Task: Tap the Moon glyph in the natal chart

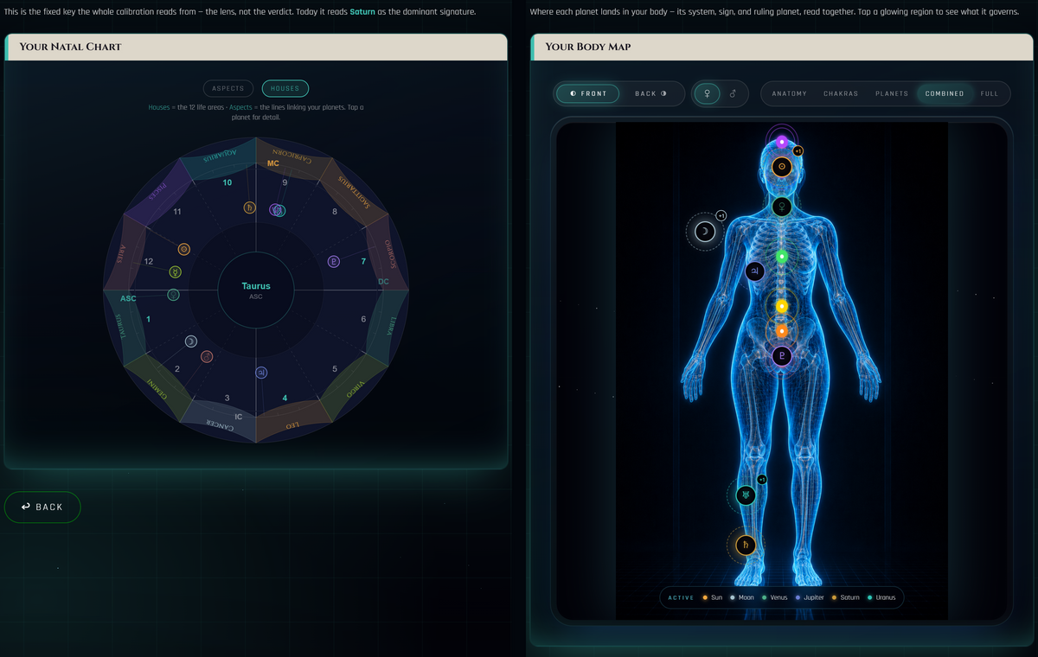Action: [x=191, y=341]
